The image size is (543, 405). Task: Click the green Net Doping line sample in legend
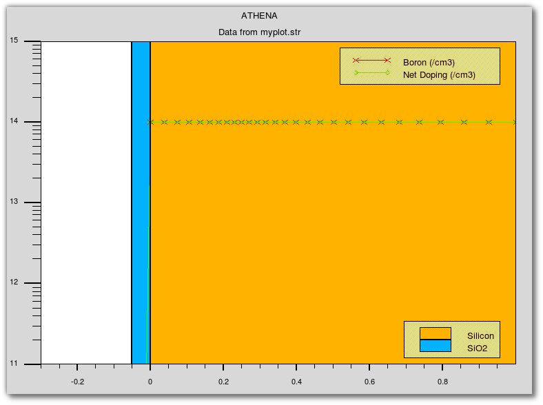point(371,73)
